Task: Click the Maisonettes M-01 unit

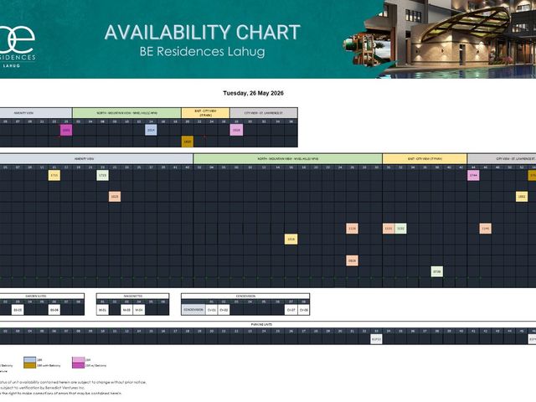Action: coord(102,310)
